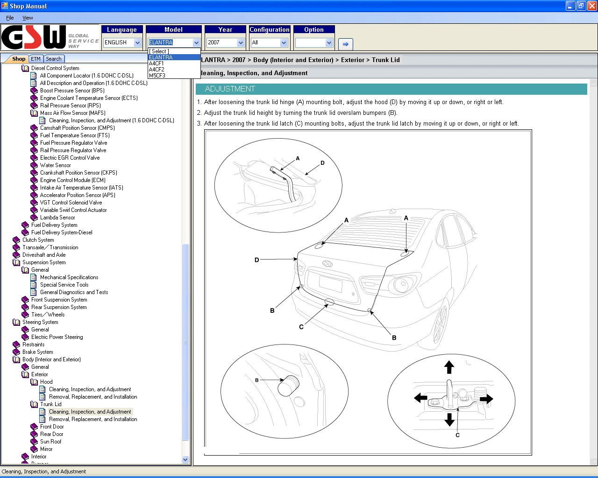Click the book icon beside Electric Power Steering
This screenshot has width=598, height=478.
pos(25,337)
